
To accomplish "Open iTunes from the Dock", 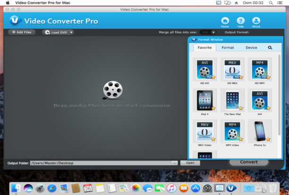I will pos(171,188).
